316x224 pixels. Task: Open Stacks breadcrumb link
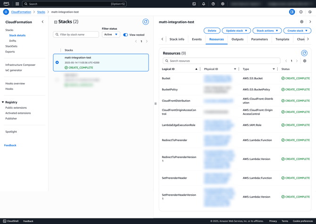pyautogui.click(x=41, y=12)
